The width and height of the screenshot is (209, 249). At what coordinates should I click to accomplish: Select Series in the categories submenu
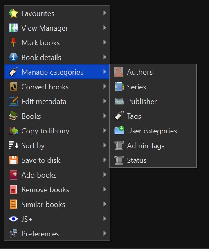(x=153, y=87)
